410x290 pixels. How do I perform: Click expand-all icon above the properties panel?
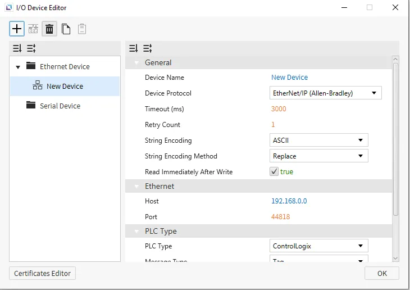134,48
